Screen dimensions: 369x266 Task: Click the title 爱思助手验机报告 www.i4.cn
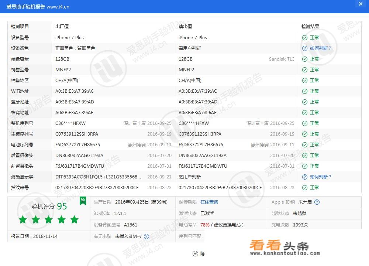[x=38, y=7]
